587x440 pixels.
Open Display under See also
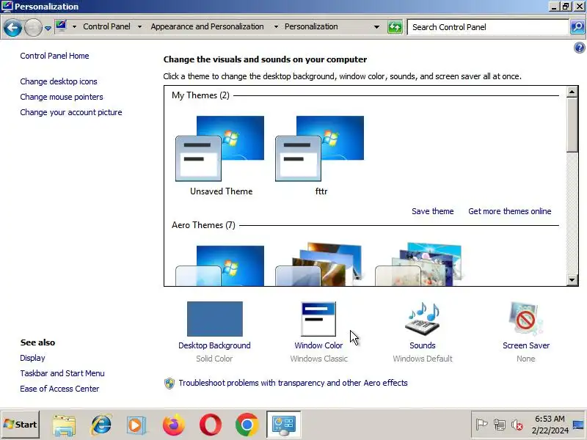(x=32, y=358)
